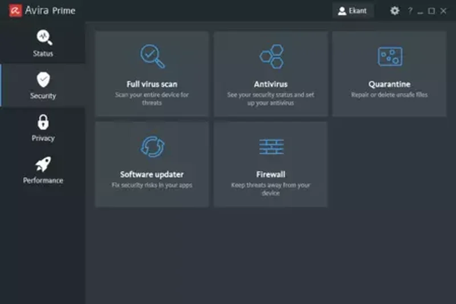Image resolution: width=456 pixels, height=304 pixels.
Task: Minimize the Avira Prime window
Action: [x=420, y=11]
